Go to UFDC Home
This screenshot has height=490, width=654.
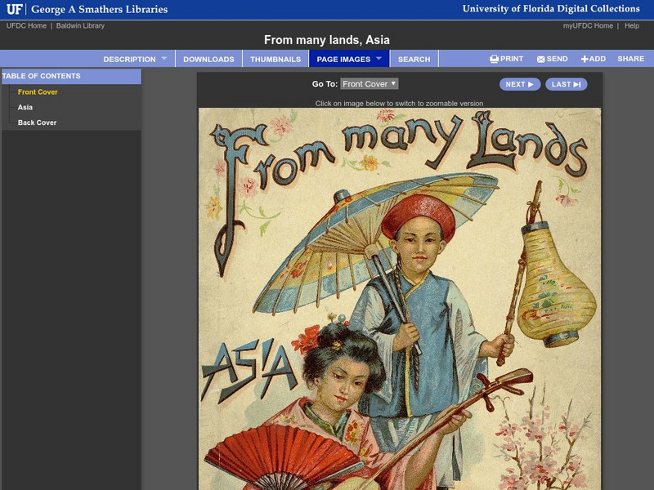click(26, 26)
